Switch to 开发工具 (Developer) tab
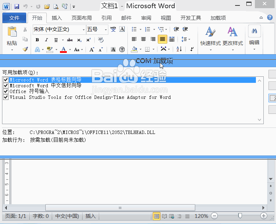The width and height of the screenshot is (276, 224). [190, 18]
